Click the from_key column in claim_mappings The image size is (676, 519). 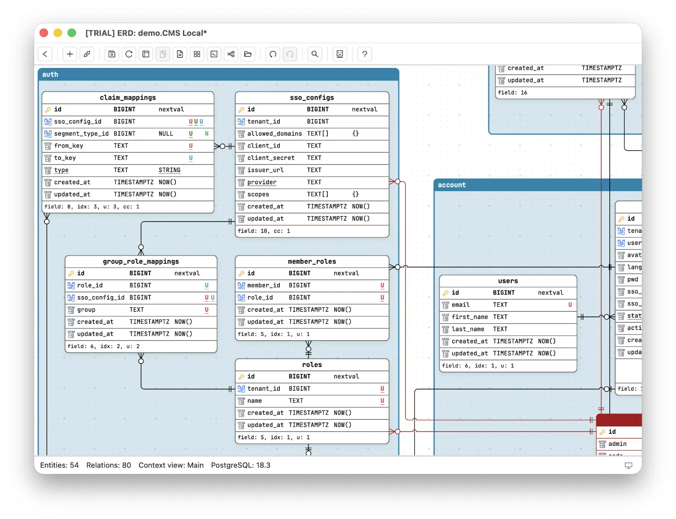128,146
